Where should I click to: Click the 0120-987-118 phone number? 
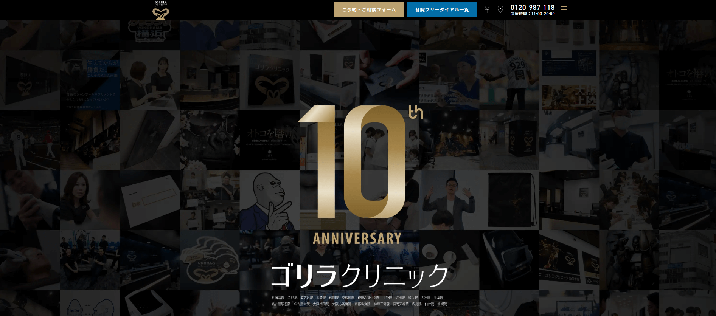coord(532,8)
